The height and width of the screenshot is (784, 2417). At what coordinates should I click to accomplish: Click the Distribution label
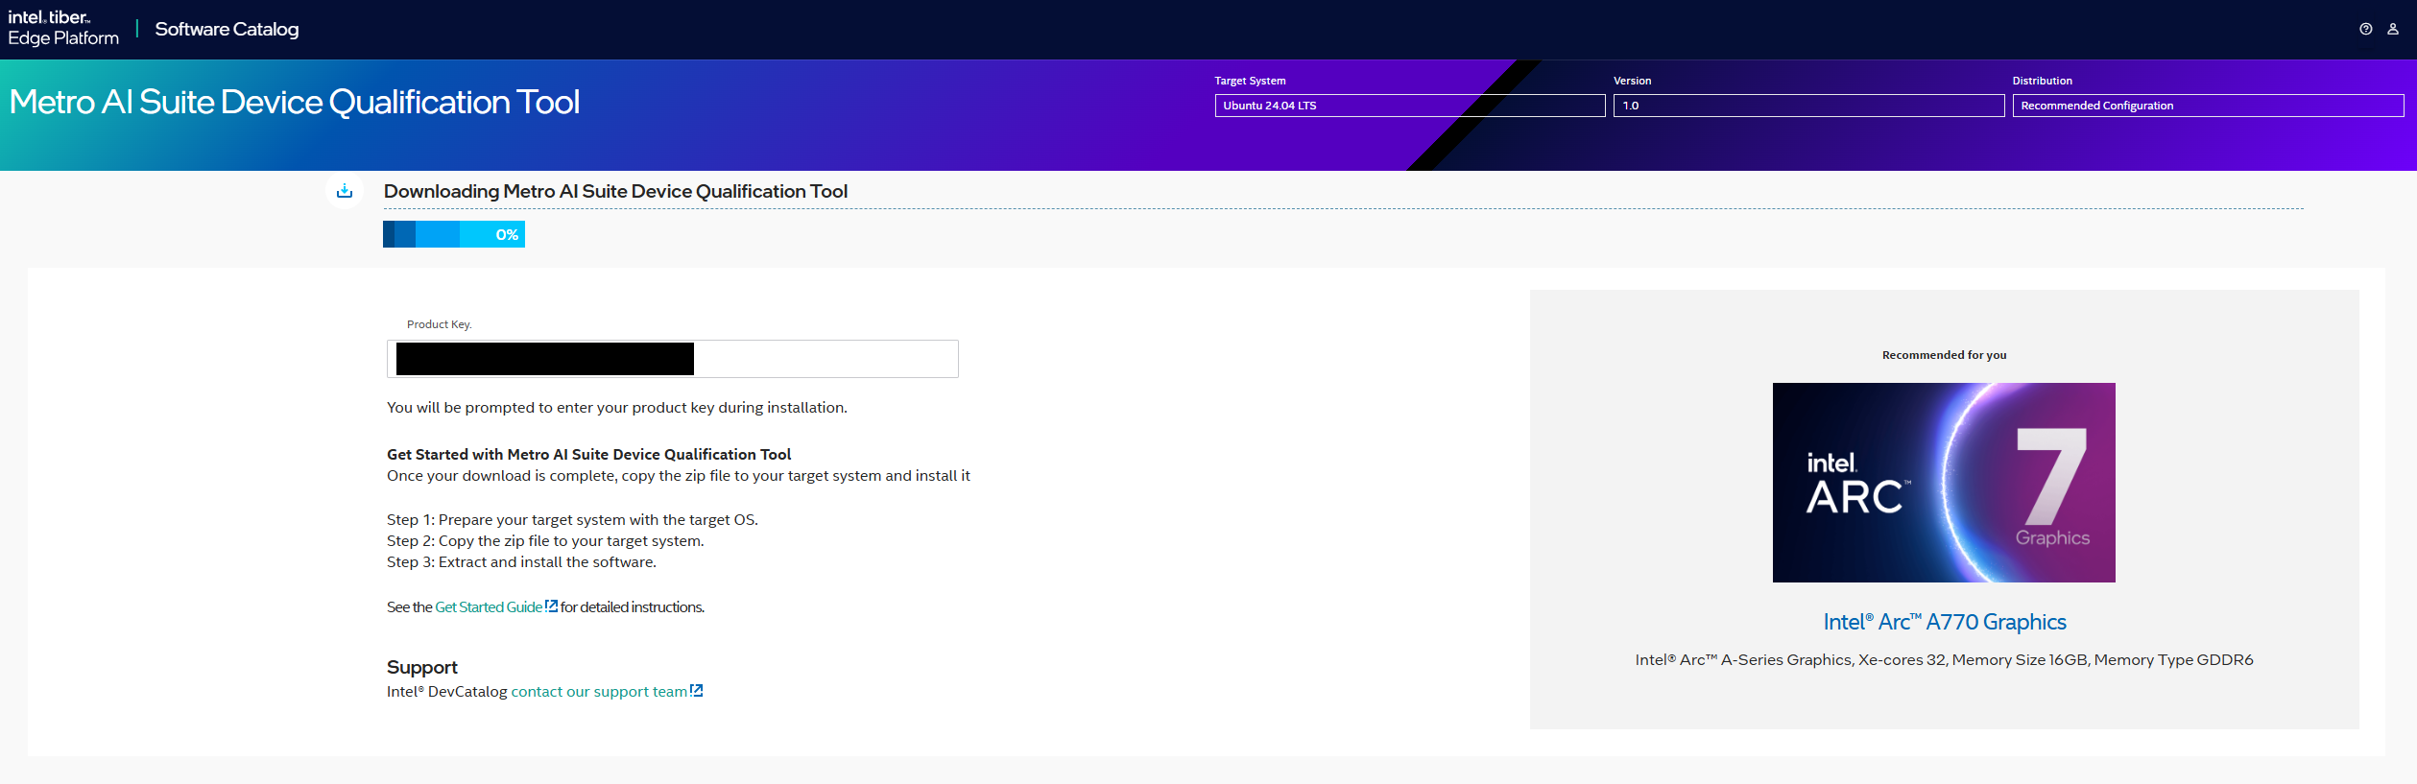[x=2042, y=81]
